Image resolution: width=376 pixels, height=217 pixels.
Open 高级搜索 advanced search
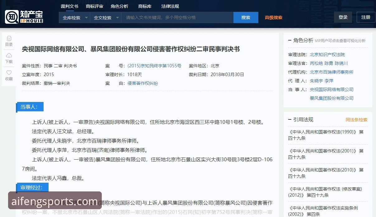(x=274, y=18)
